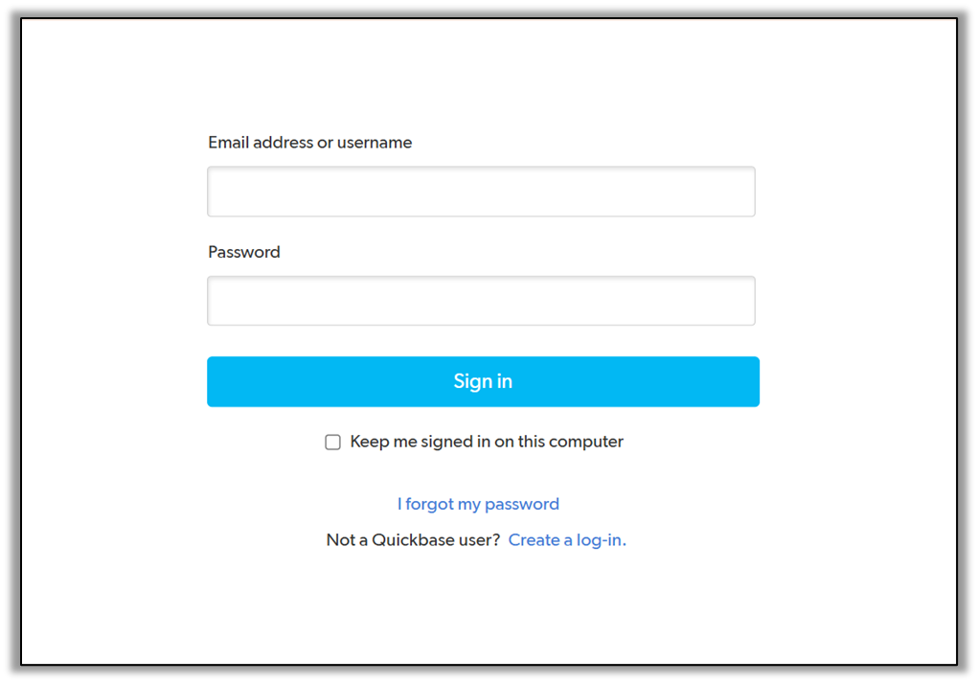Click the Create a log-in link
Viewport: 978px width, 683px height.
[567, 540]
